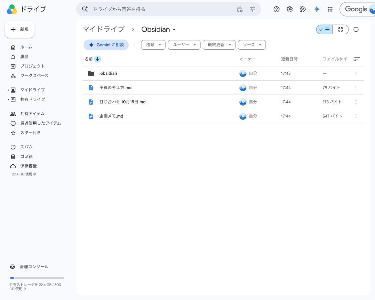Click the 企画メモ.md file icon
Viewport: 375px width, 300px height.
[91, 116]
